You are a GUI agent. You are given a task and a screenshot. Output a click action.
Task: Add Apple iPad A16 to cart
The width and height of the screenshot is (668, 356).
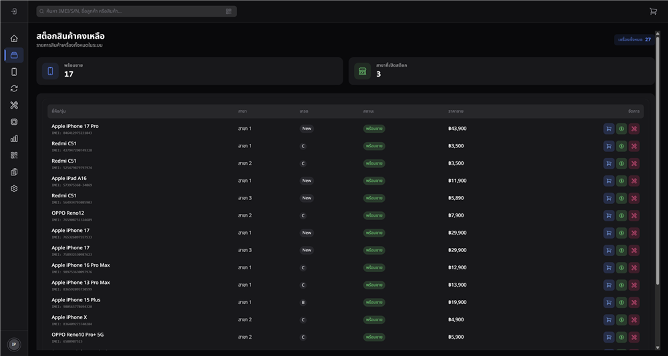pyautogui.click(x=609, y=181)
